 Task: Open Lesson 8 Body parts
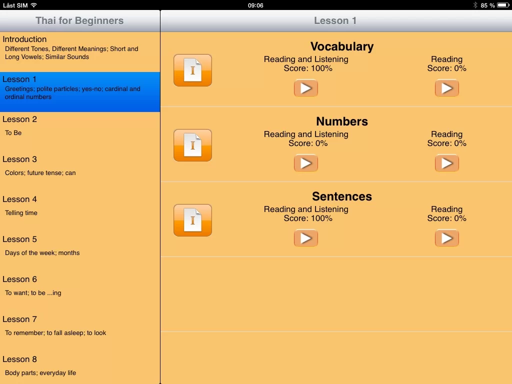click(x=80, y=370)
